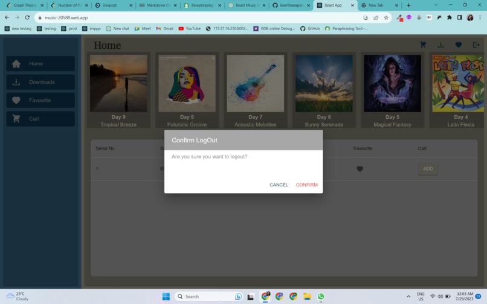Bookmark this page with the star icon
The image size is (487, 304).
(x=386, y=17)
